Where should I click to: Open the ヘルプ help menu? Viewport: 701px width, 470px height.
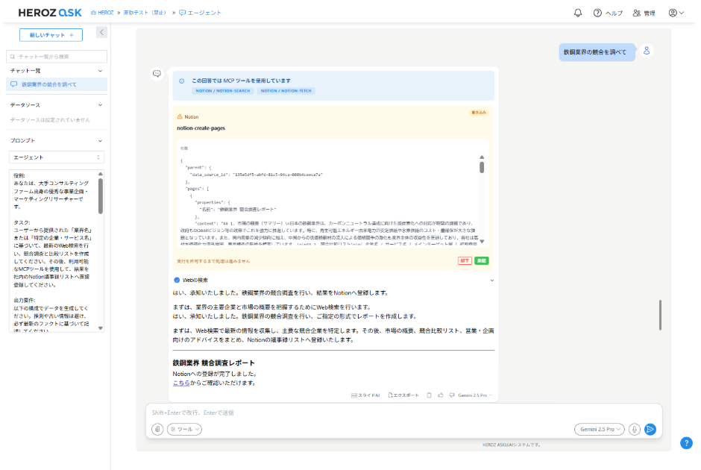pyautogui.click(x=608, y=13)
